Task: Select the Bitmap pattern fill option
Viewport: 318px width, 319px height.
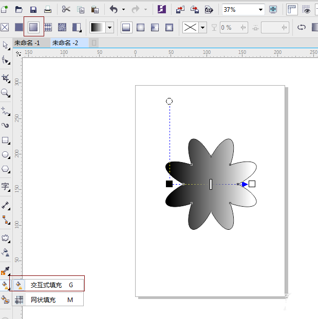Action: click(x=62, y=27)
